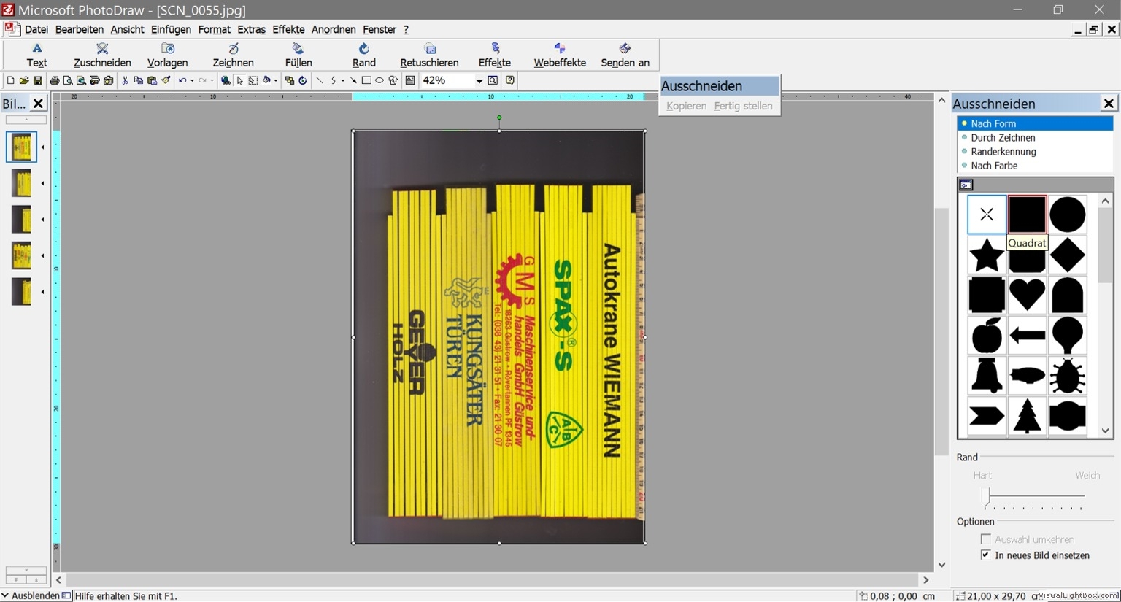Click the canvas horizontal scrollbar
This screenshot has width=1121, height=602.
point(493,580)
